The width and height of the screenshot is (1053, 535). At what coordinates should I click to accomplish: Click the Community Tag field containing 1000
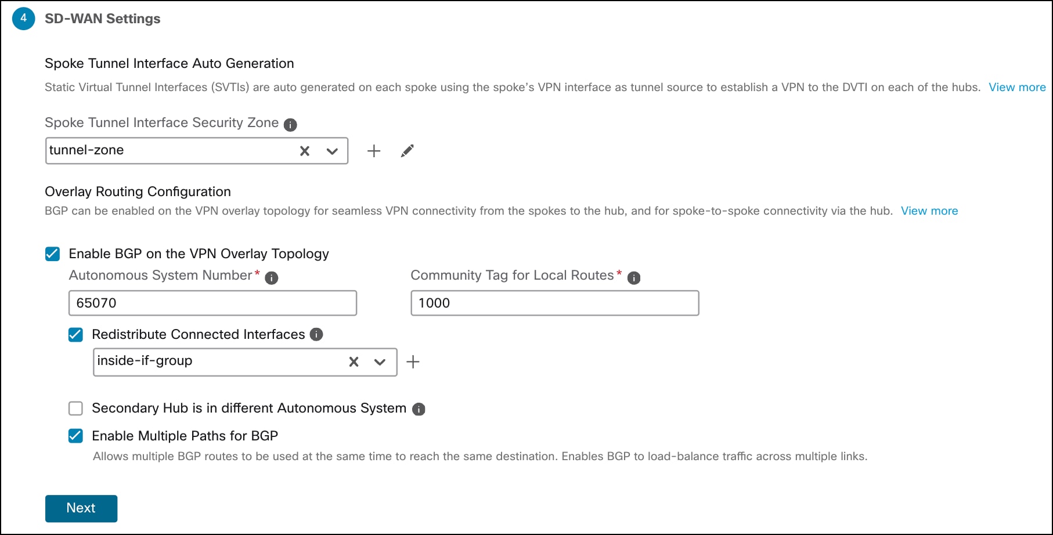554,302
